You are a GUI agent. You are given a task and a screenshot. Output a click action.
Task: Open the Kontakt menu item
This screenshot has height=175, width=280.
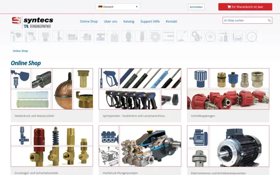pos(171,21)
